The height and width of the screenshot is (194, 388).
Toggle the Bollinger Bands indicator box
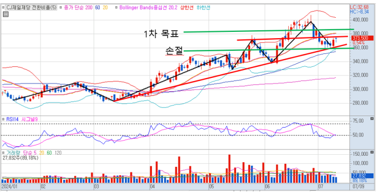click(x=116, y=8)
